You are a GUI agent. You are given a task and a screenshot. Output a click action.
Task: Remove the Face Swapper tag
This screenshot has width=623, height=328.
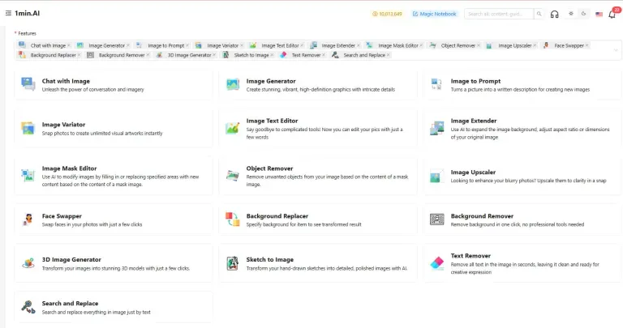point(586,45)
